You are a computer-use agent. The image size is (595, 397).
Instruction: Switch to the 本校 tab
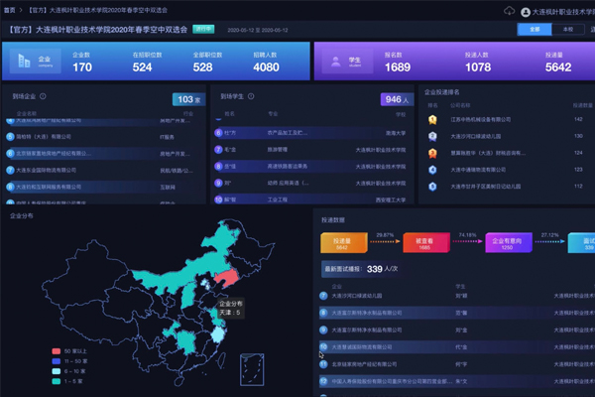point(566,30)
